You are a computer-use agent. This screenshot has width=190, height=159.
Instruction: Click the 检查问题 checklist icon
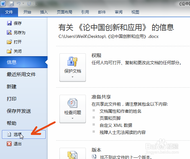(72, 103)
